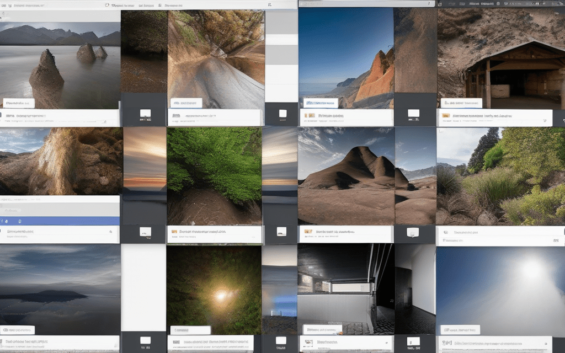Select the highlighted blue row under the root photo
This screenshot has width=565, height=353.
click(x=60, y=221)
